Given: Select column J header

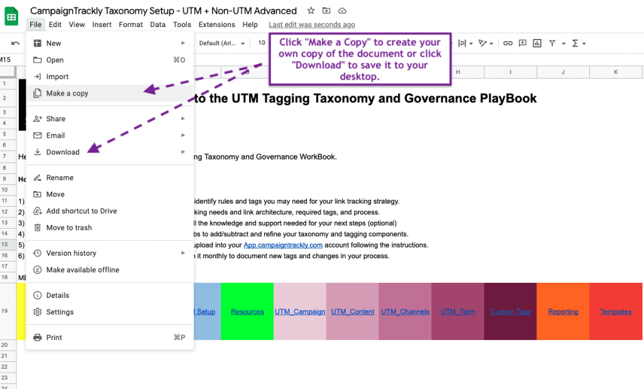Looking at the screenshot, I should pyautogui.click(x=563, y=72).
